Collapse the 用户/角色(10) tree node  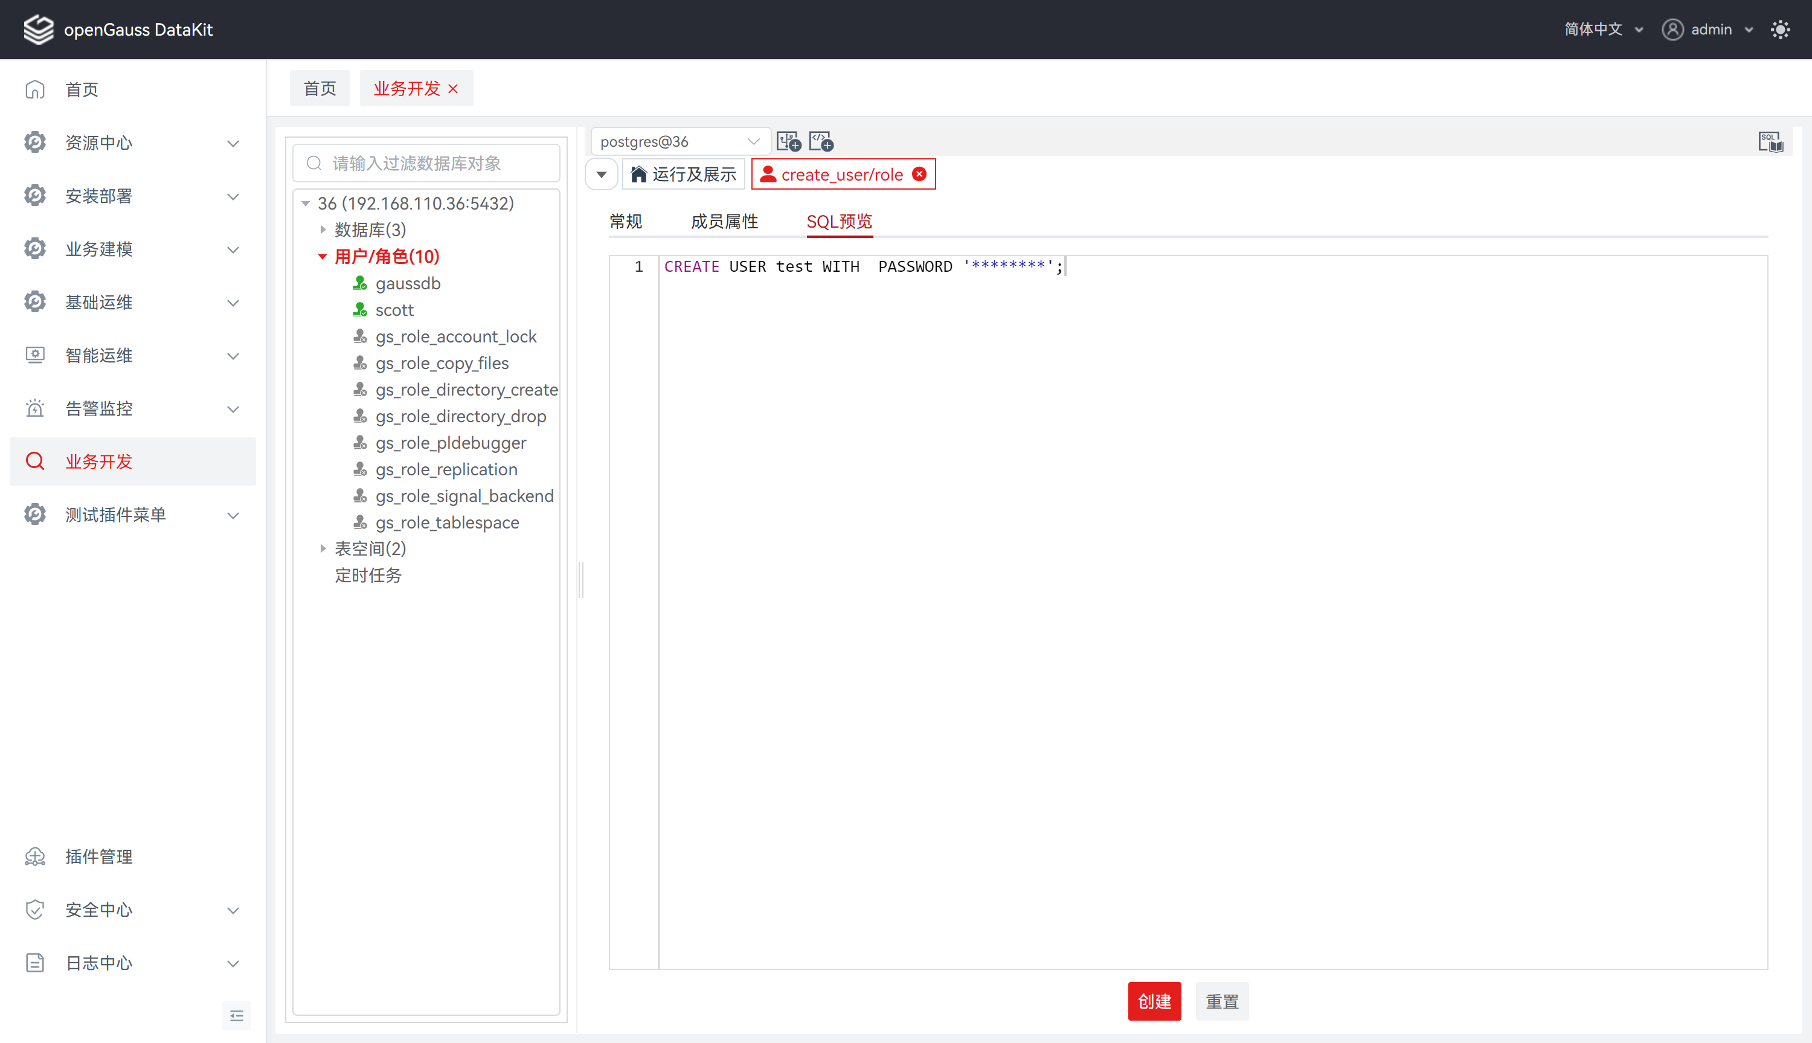(x=323, y=257)
